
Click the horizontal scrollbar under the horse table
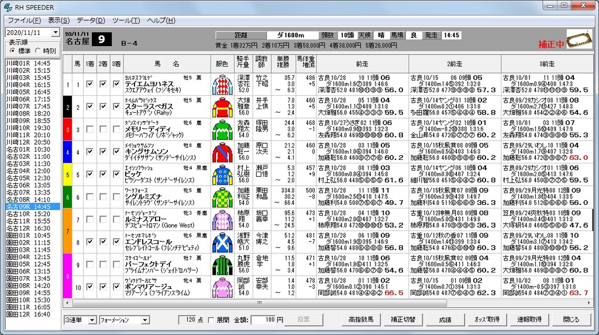tap(259, 303)
